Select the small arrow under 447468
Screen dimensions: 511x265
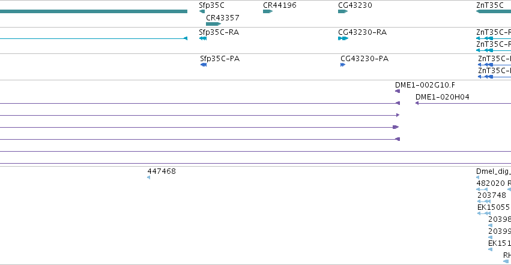148,177
